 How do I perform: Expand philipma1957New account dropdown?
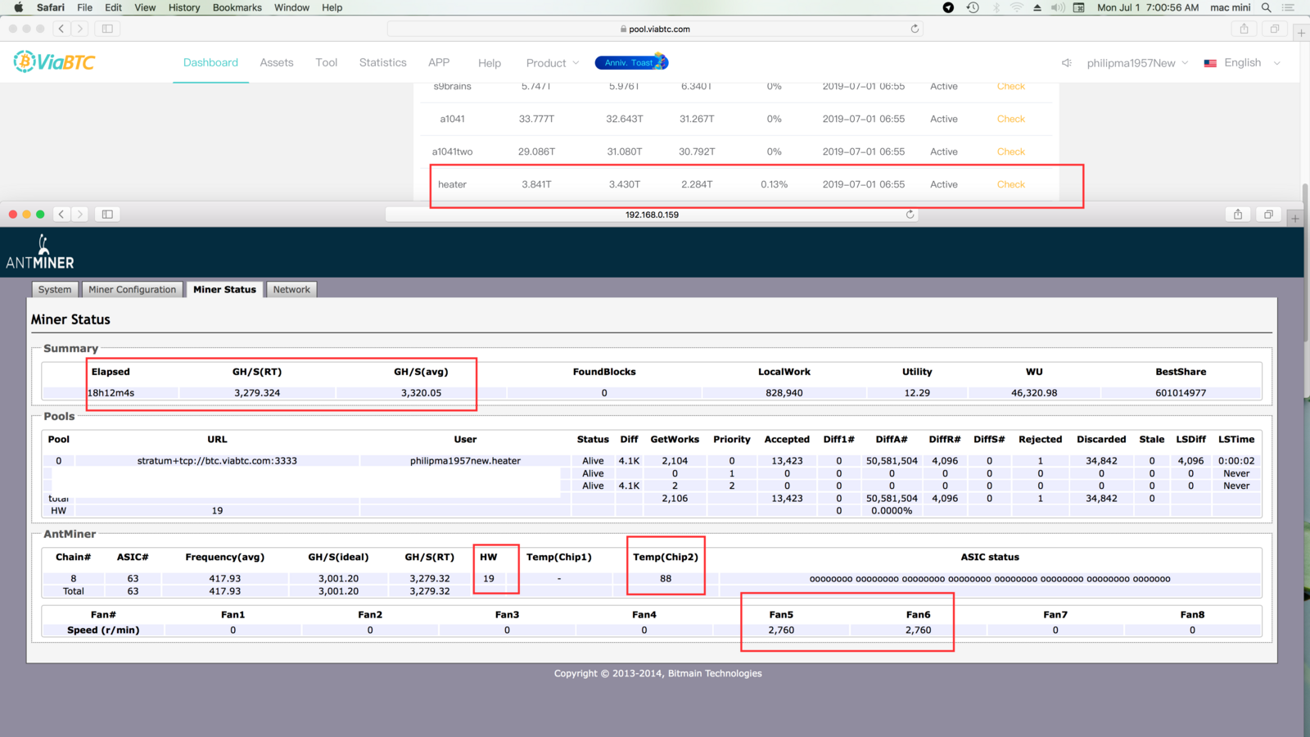1137,63
